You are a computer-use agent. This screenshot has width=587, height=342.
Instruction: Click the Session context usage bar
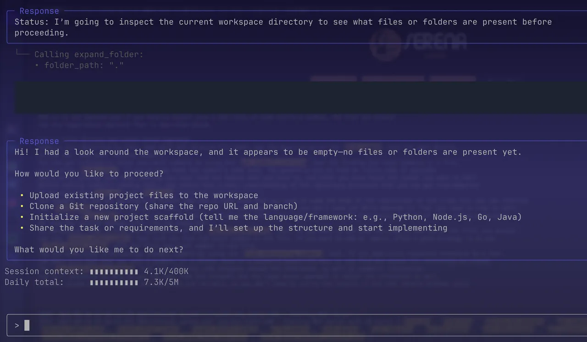coord(114,271)
